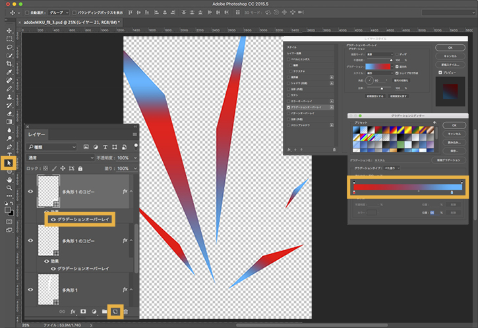Image resolution: width=478 pixels, height=328 pixels.
Task: Click キャンセル in the Layer Style dialog
Action: (450, 57)
